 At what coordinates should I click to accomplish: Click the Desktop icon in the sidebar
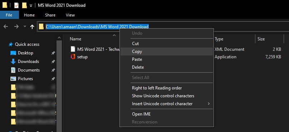pyautogui.click(x=13, y=53)
